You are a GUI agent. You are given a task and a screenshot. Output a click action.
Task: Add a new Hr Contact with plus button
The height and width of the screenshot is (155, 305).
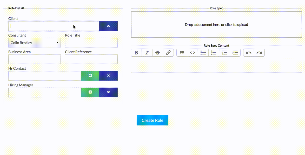click(x=90, y=76)
